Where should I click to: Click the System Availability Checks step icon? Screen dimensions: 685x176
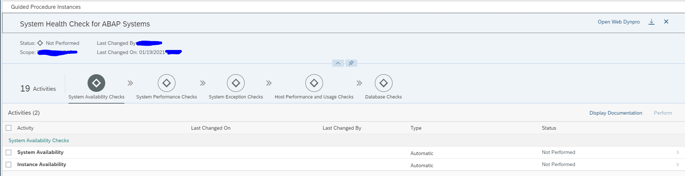(96, 83)
